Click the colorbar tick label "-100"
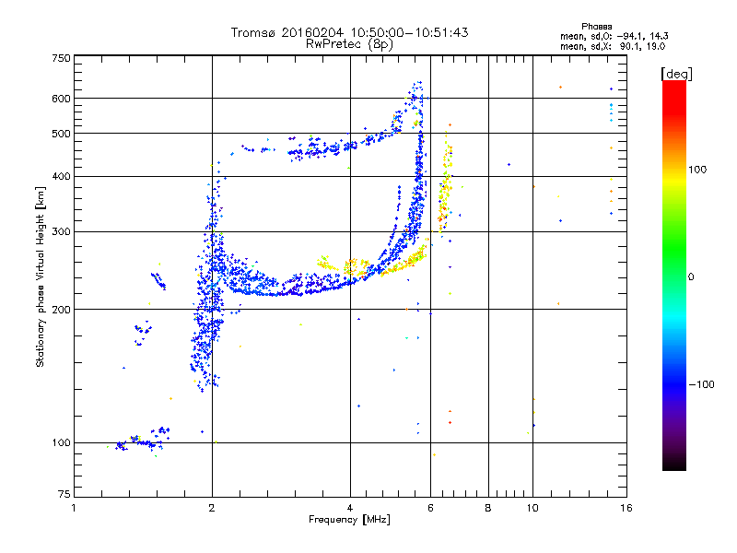Viewport: 737px width, 553px height. (x=701, y=384)
